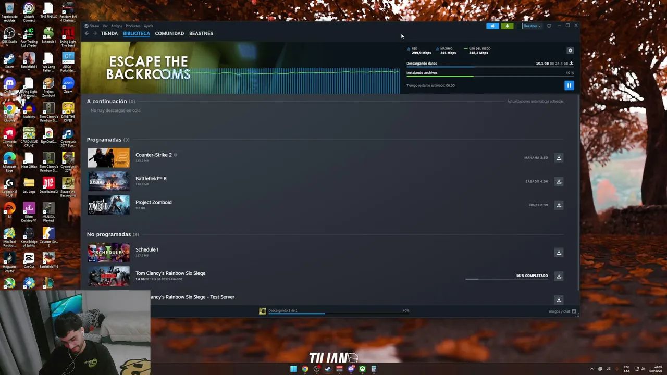Click the Descargando 1 de 1 status
The image size is (667, 375).
283,311
